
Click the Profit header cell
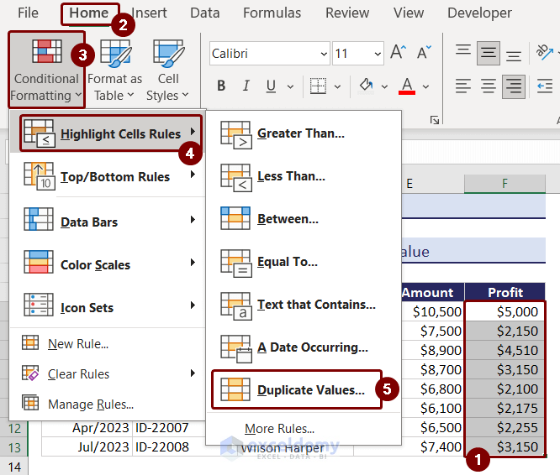pyautogui.click(x=505, y=292)
